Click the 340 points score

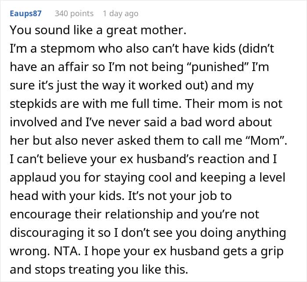click(x=74, y=13)
